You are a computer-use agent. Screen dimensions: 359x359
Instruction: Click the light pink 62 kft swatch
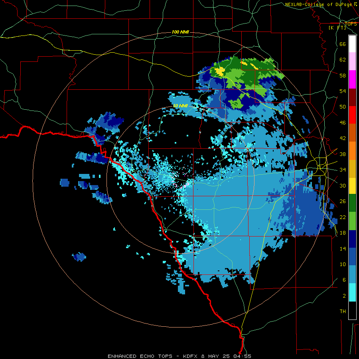352,61
